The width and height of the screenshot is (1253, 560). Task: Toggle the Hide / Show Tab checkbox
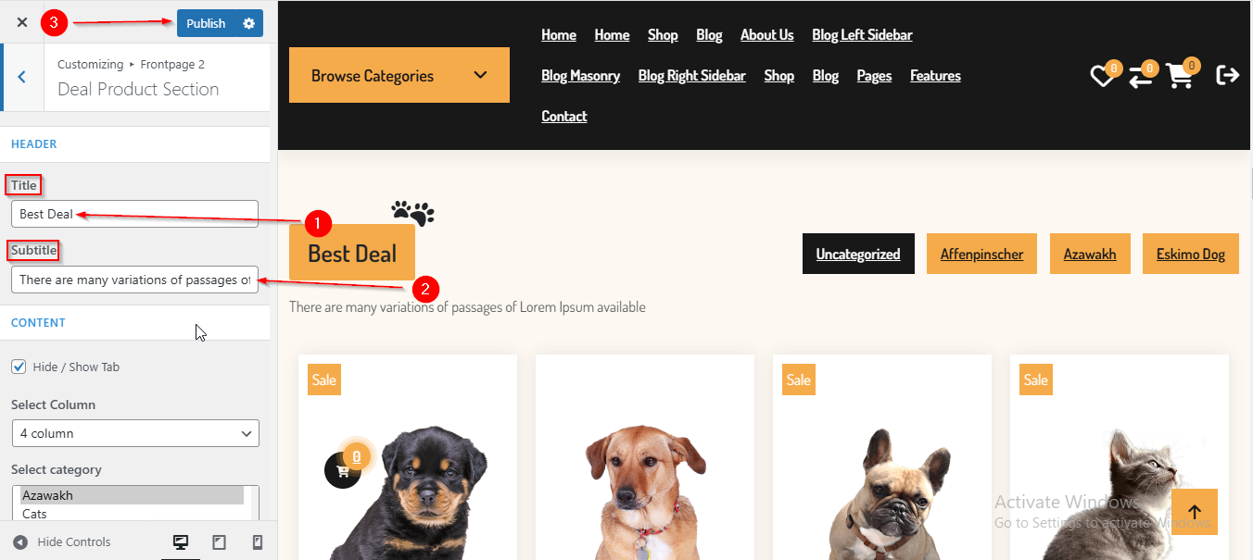[19, 367]
